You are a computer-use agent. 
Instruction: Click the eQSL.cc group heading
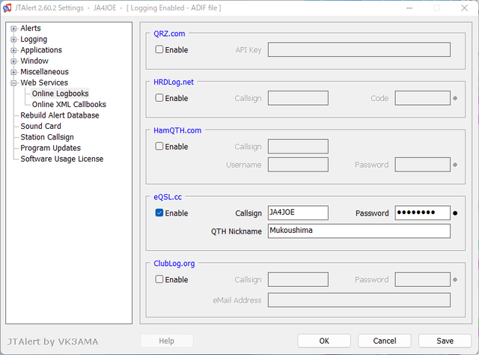coord(168,197)
